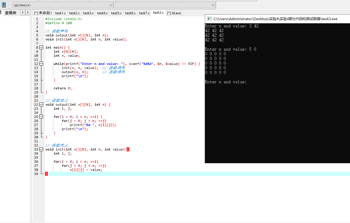The image size is (350, 223).
Task: Open the task4.c editor tab
Action: click(102, 13)
